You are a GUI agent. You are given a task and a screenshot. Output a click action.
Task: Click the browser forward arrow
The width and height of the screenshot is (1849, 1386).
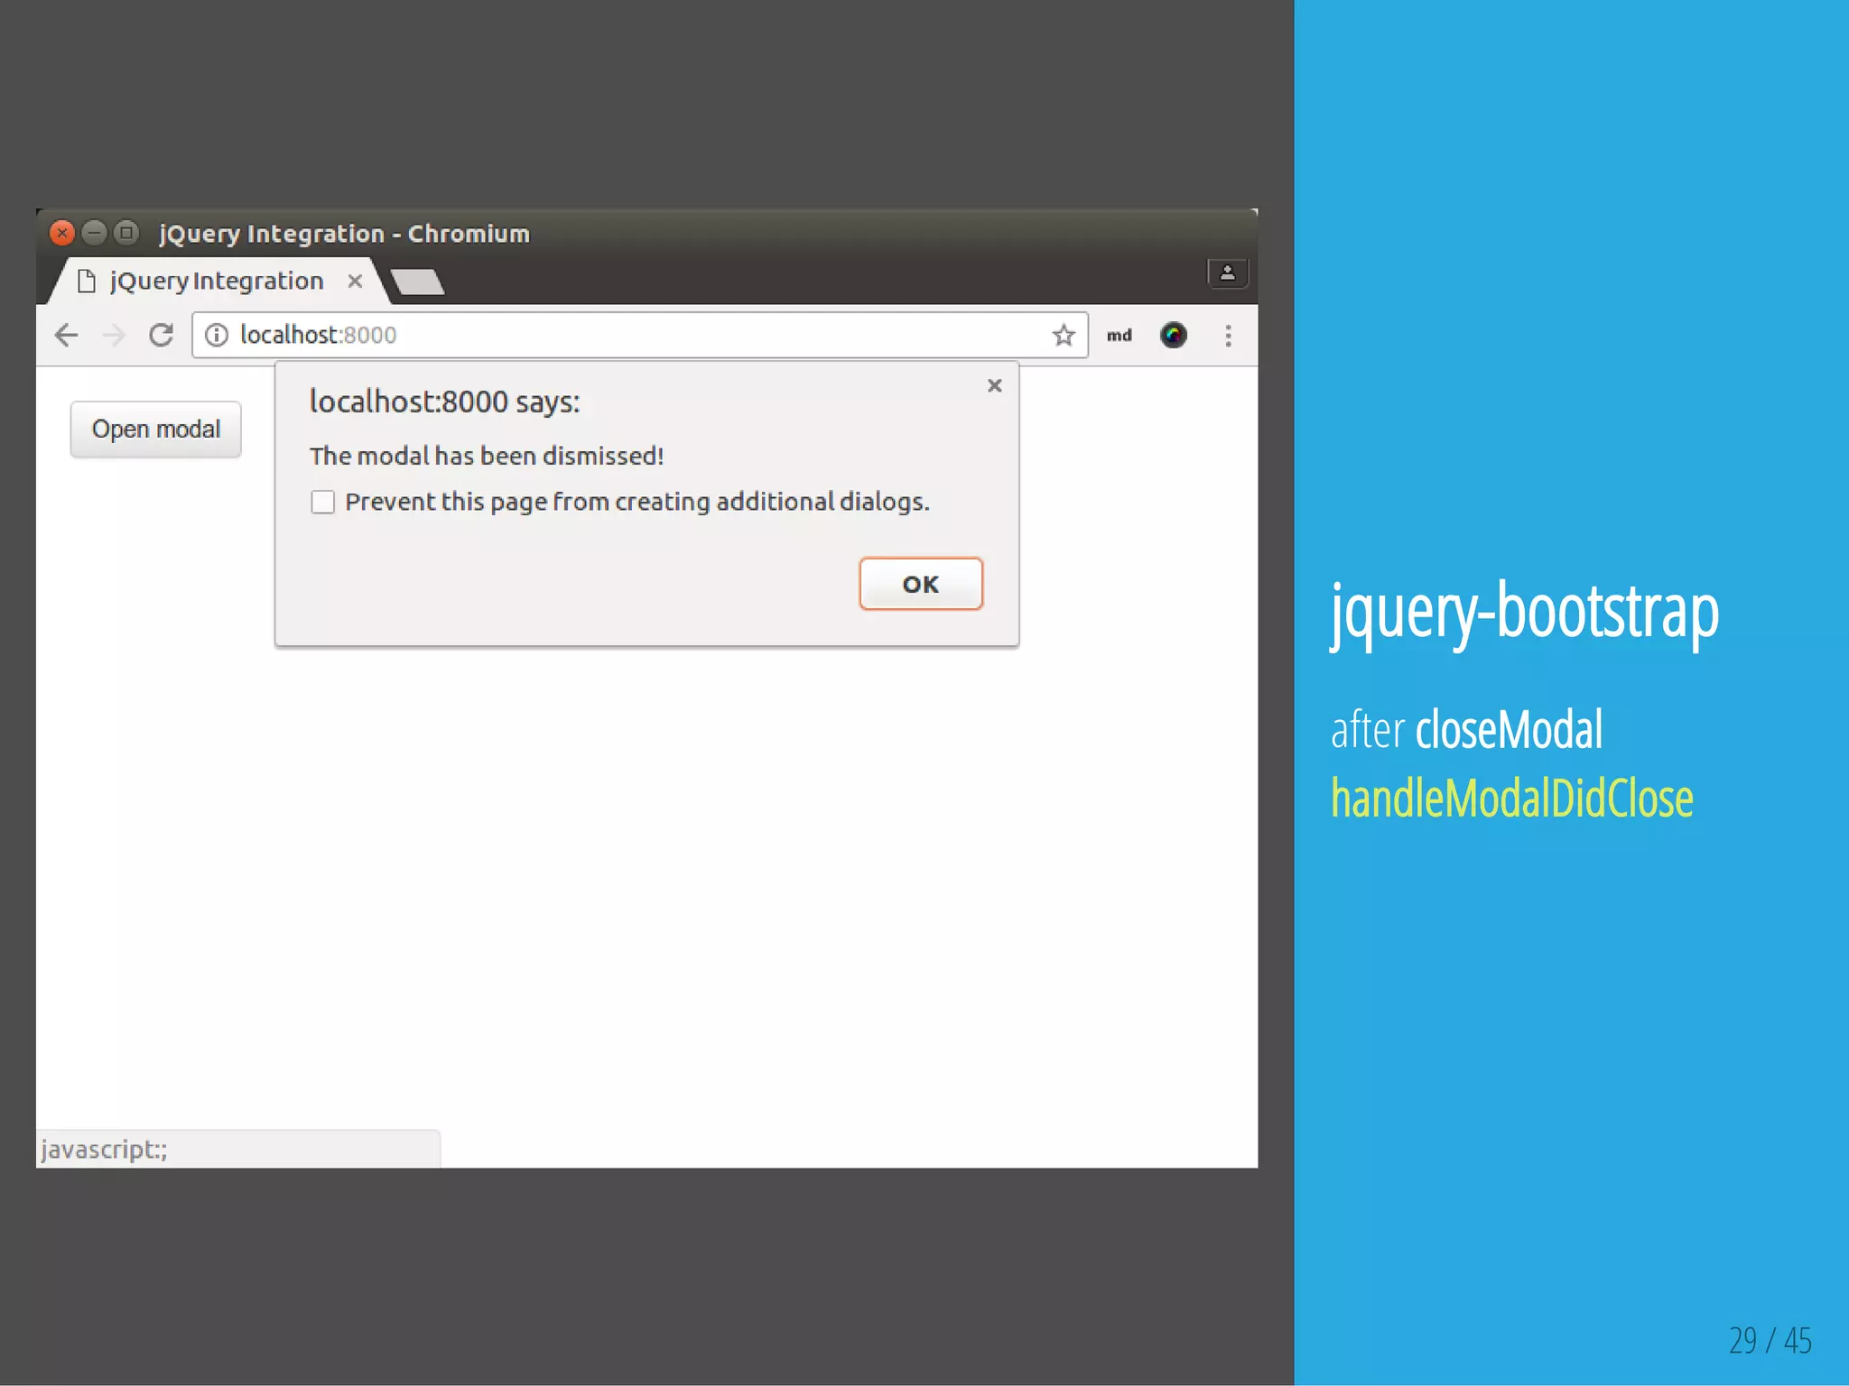(x=114, y=336)
